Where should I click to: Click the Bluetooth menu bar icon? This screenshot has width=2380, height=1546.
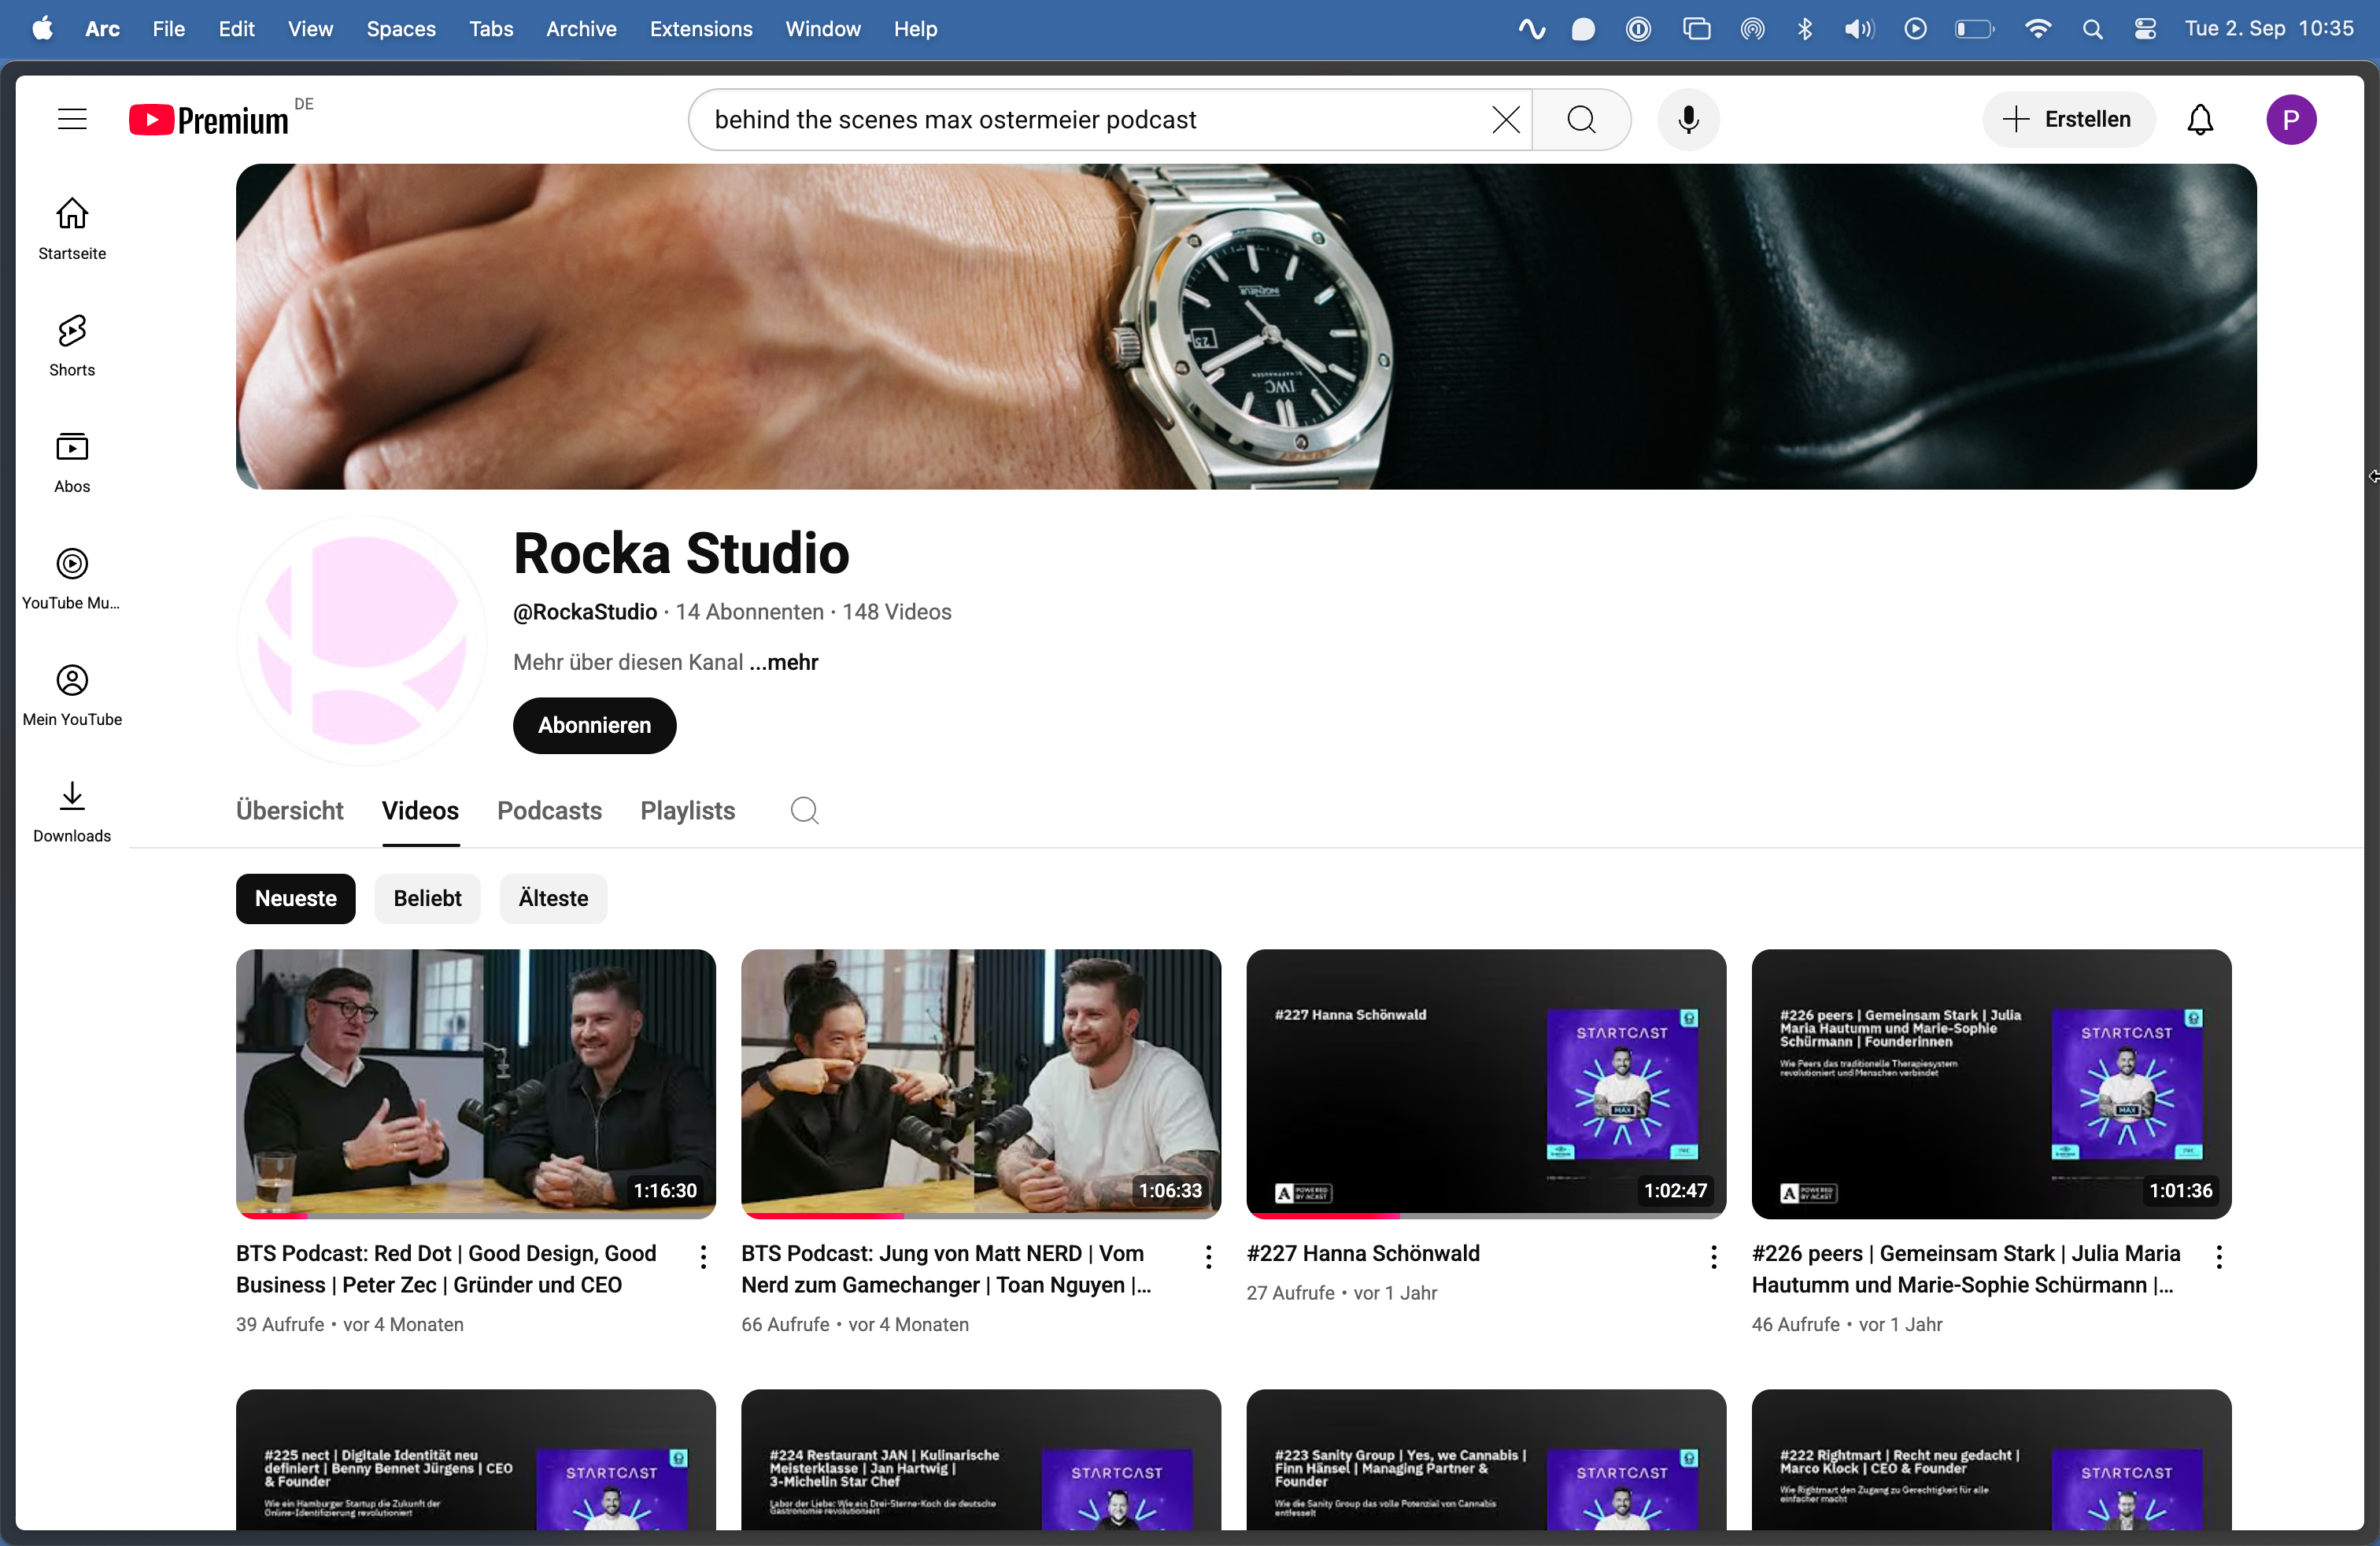1804,29
